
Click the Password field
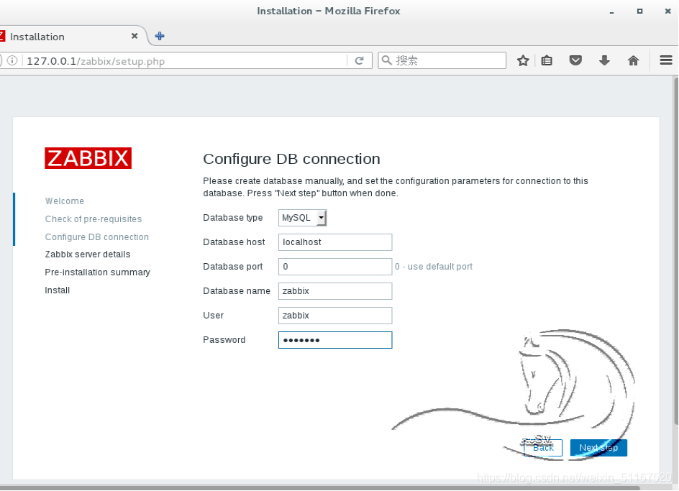point(335,340)
